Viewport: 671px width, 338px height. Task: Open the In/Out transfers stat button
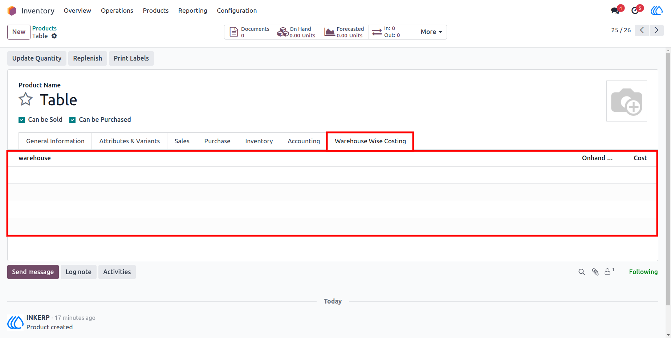click(392, 32)
